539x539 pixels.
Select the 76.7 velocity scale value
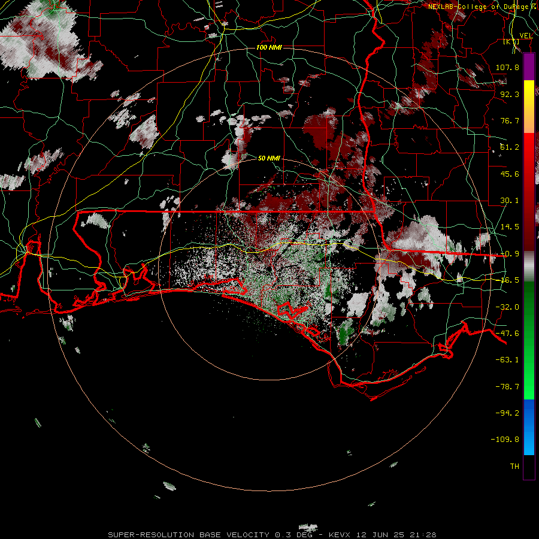pyautogui.click(x=510, y=120)
